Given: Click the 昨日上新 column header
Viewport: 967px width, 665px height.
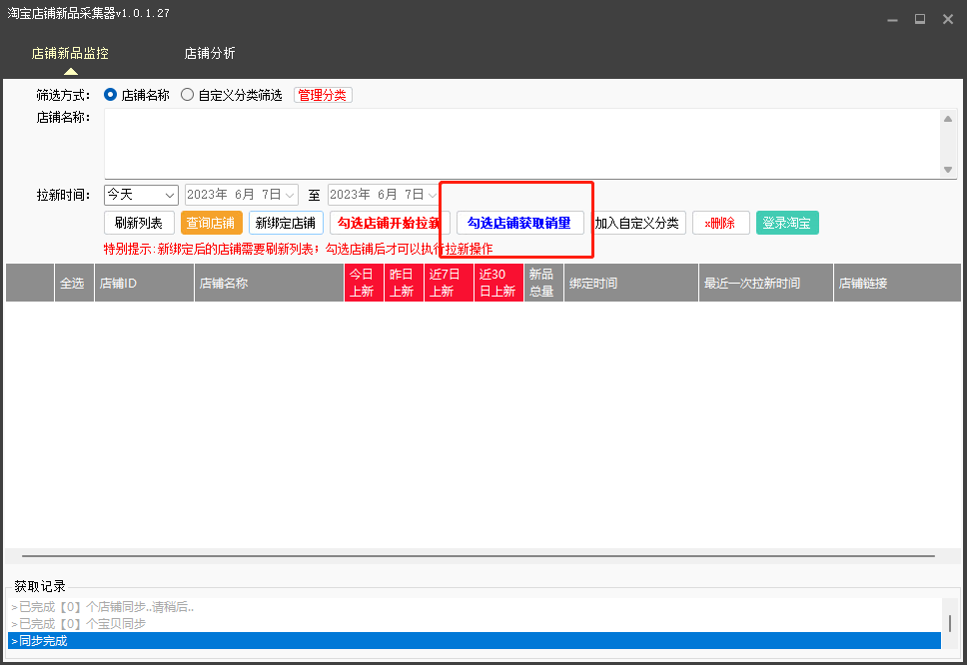Looking at the screenshot, I should tap(404, 283).
